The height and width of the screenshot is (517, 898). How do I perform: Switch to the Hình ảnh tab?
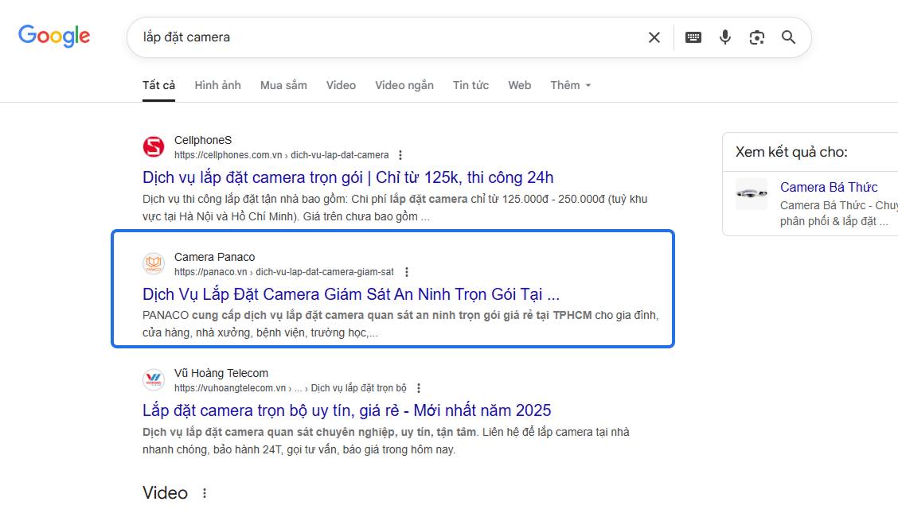[x=217, y=85]
